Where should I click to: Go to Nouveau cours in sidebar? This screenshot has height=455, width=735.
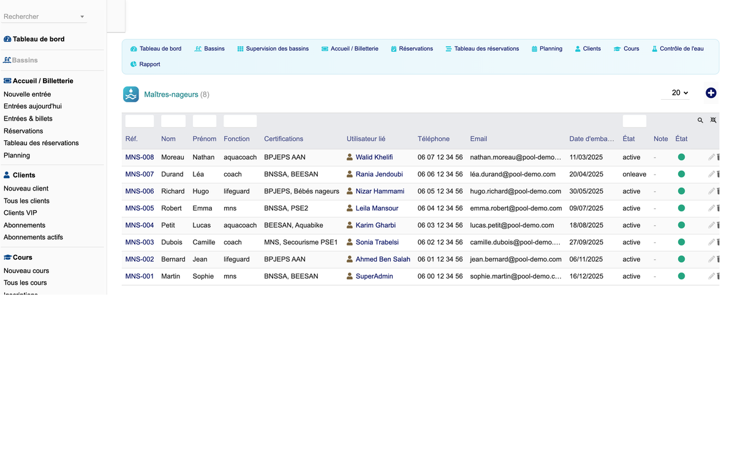(26, 271)
